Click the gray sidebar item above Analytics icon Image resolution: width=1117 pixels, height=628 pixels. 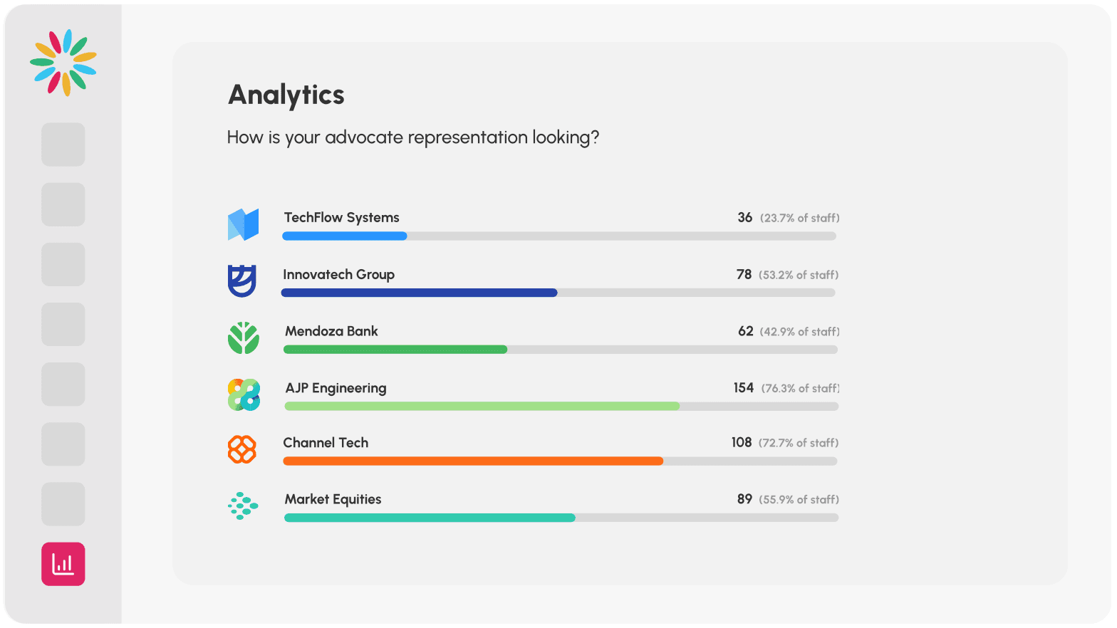(x=63, y=504)
